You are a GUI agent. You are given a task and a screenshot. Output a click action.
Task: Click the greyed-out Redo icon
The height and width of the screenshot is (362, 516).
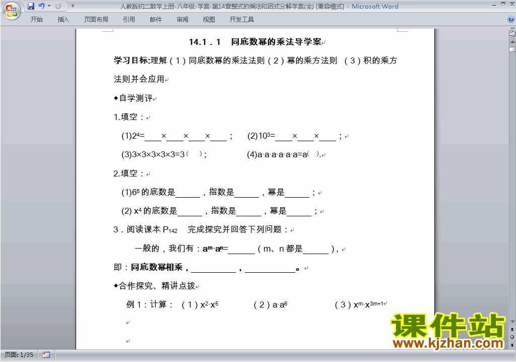pyautogui.click(x=58, y=6)
